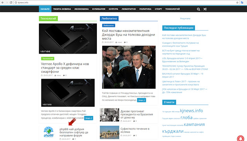Image resolution: width=247 pixels, height=141 pixels.
Task: Click date 29.03.2017 under Vernee headline
Action: (x=48, y=76)
